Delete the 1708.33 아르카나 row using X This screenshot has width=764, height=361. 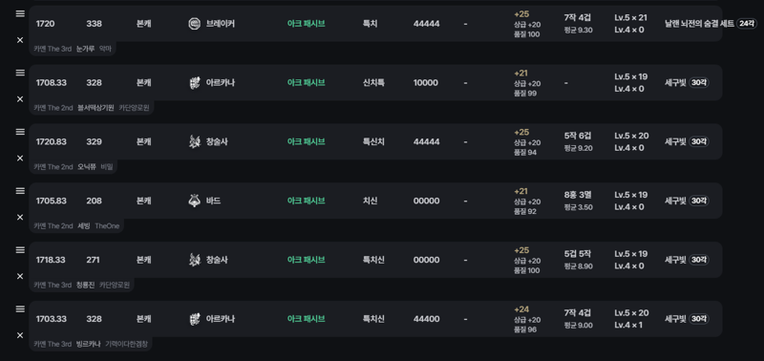[x=20, y=99]
